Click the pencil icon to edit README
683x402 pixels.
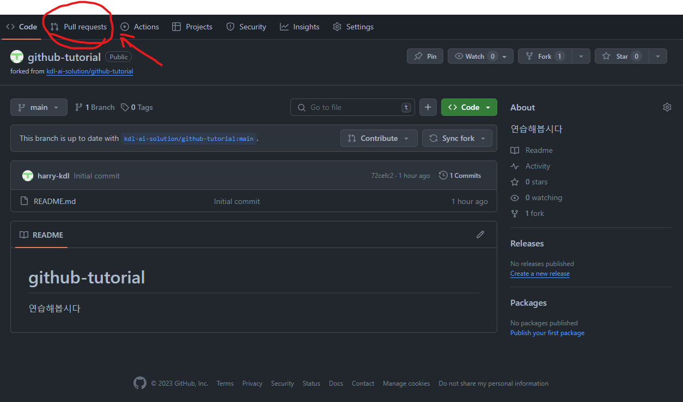480,234
